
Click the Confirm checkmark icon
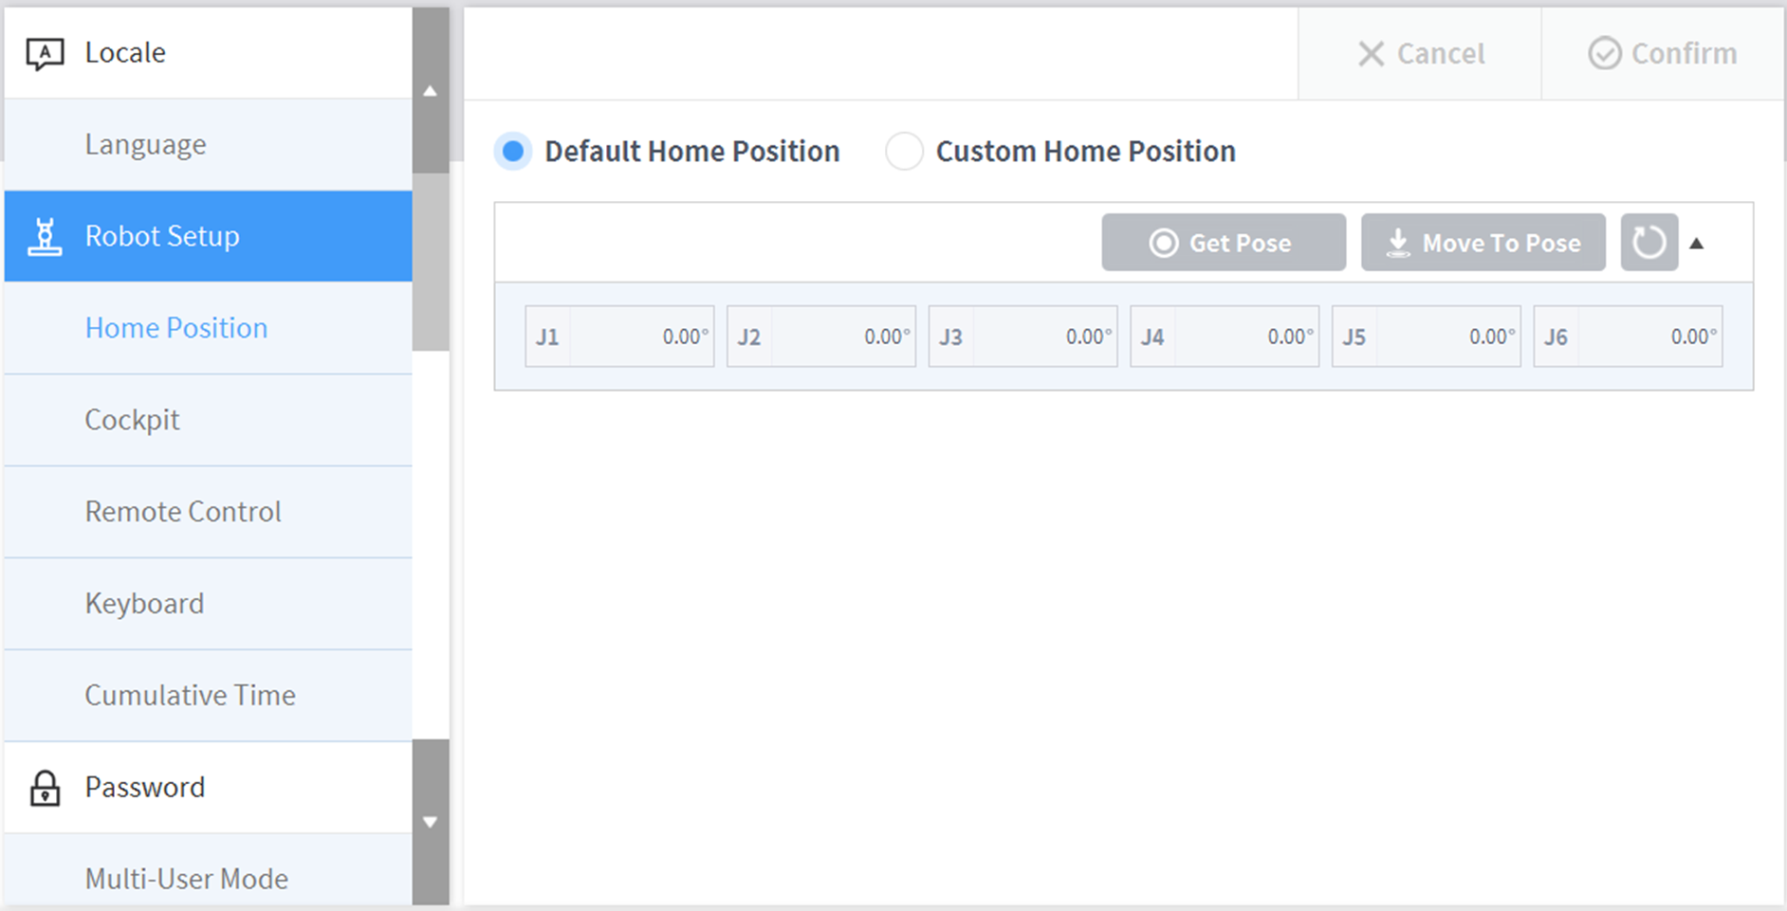1604,54
